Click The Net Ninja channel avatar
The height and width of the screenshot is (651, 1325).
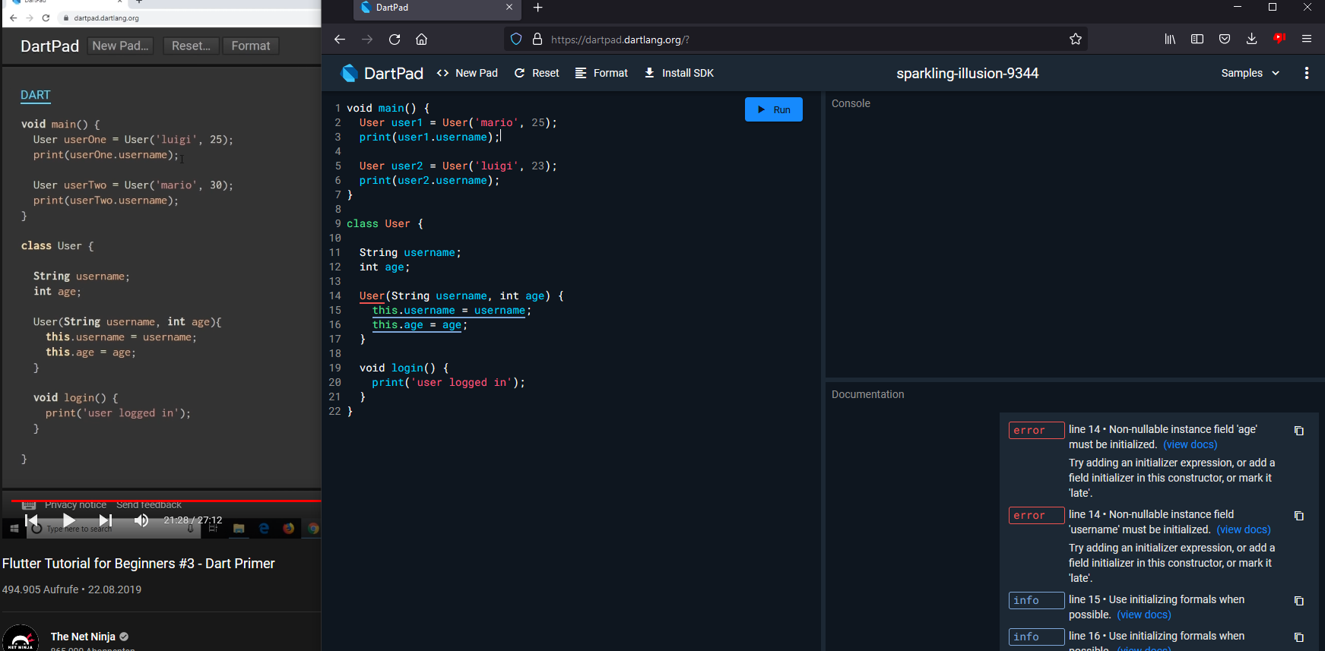21,640
